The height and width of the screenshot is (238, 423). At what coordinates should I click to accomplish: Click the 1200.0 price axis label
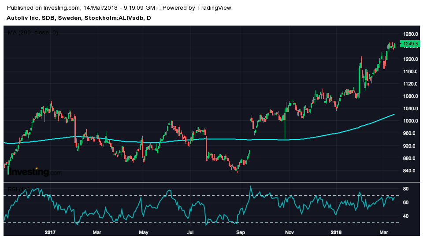click(411, 59)
